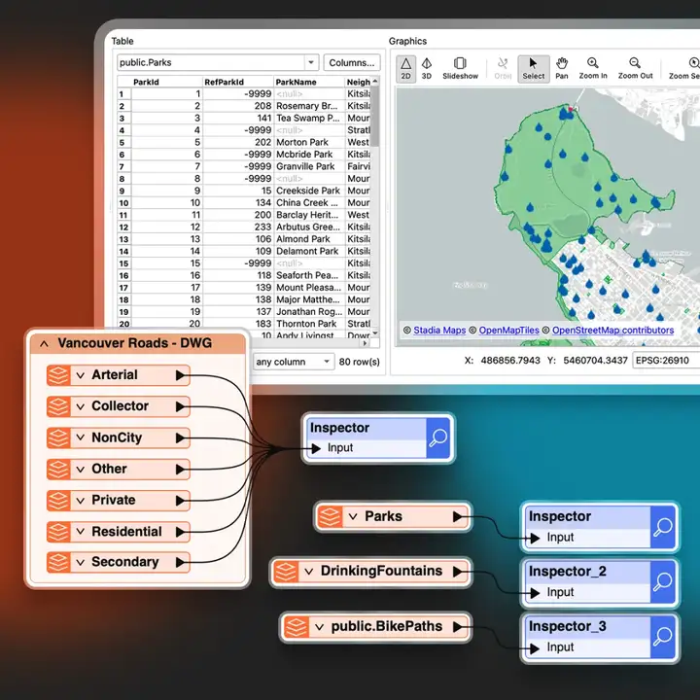
Task: Select the Mcbride Park table cell
Action: coord(309,155)
